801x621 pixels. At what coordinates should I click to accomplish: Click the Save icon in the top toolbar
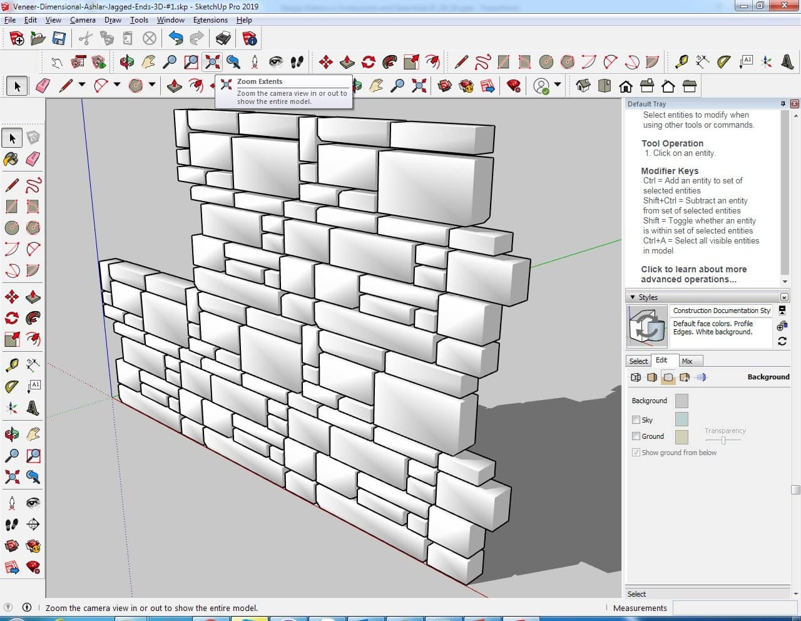pos(59,39)
